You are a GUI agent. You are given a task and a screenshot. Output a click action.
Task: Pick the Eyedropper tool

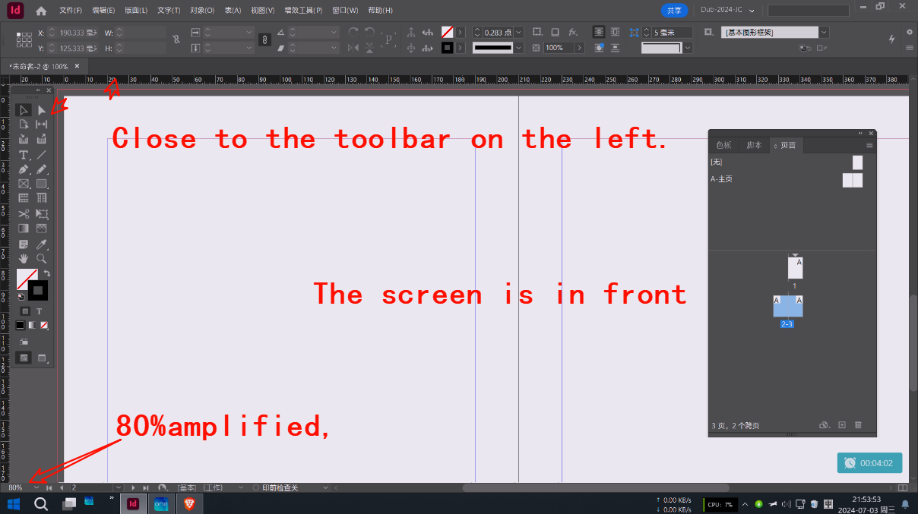[x=42, y=244]
